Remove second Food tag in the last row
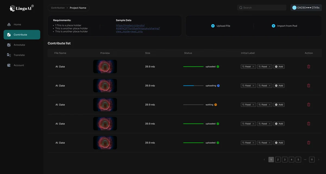Image resolution: width=326 pixels, height=174 pixels. (269, 143)
